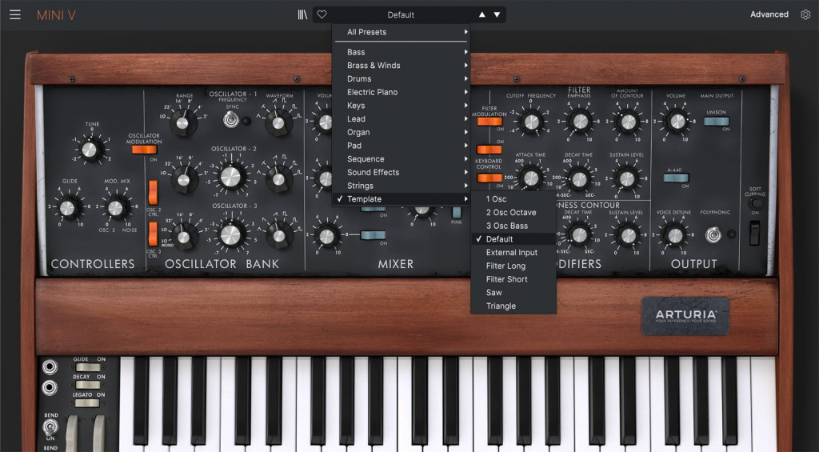
Task: Favorite the current preset with heart icon
Action: click(x=322, y=14)
